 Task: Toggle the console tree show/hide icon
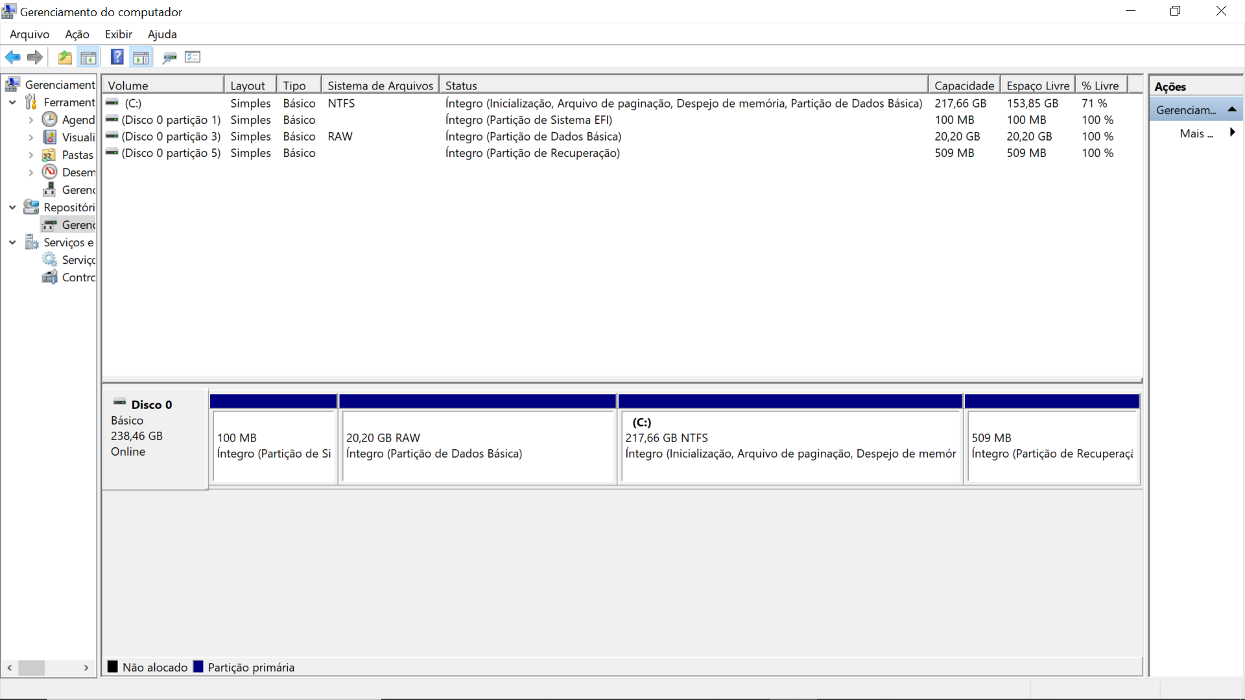tap(88, 57)
